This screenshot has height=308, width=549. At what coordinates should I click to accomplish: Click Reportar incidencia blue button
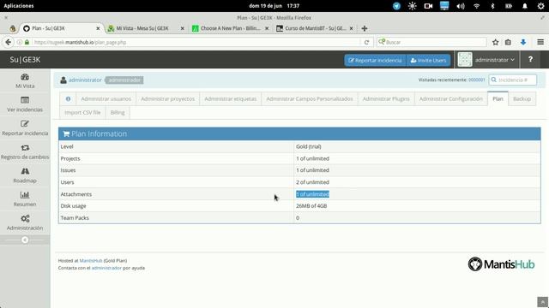click(x=375, y=60)
